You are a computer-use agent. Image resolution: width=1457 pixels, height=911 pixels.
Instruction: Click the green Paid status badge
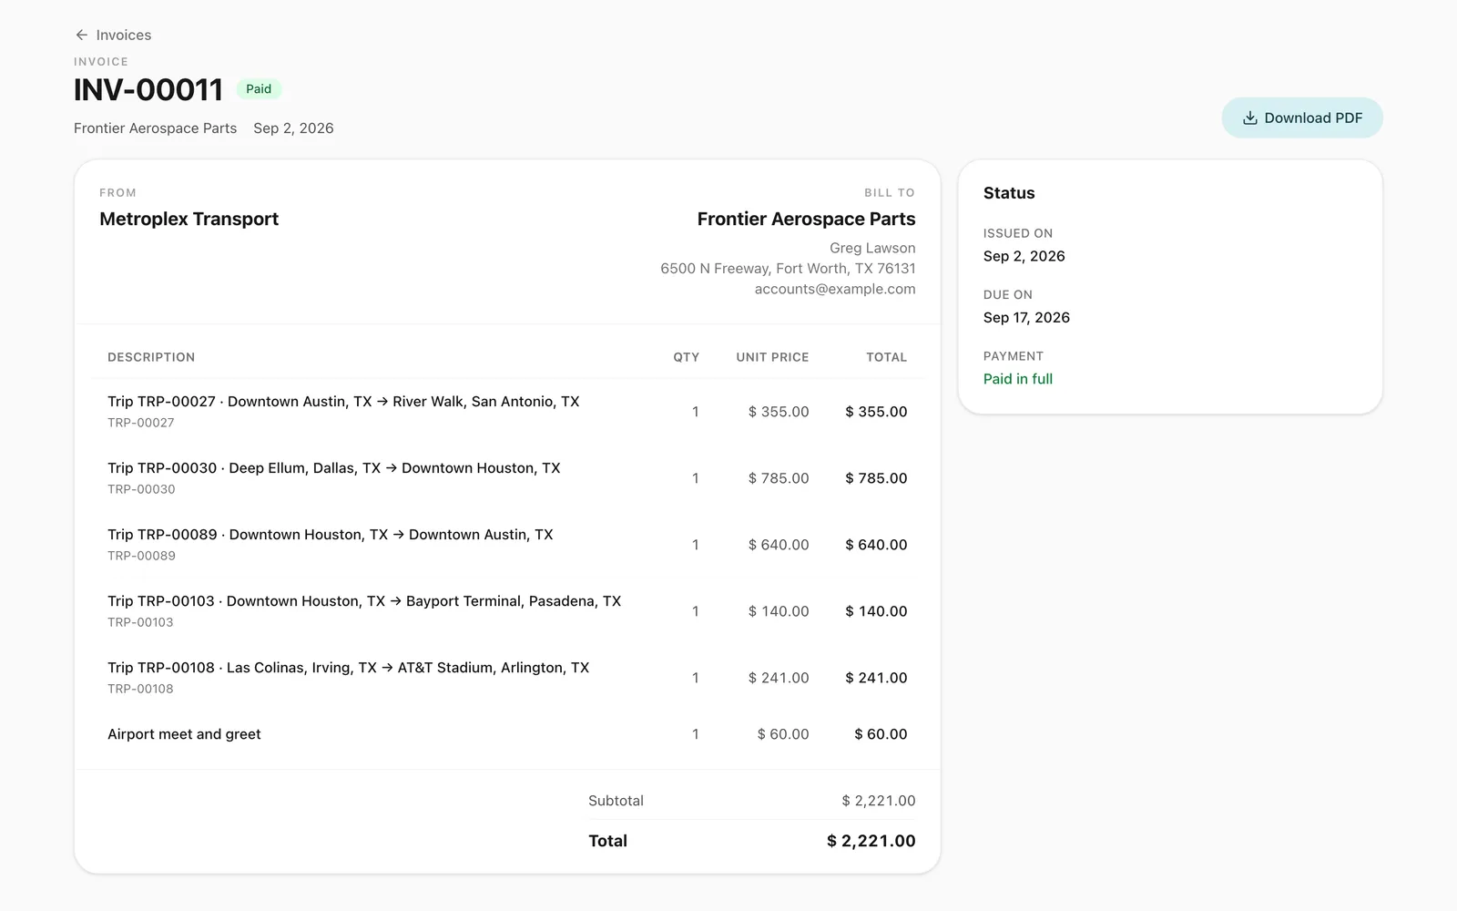[x=259, y=89]
